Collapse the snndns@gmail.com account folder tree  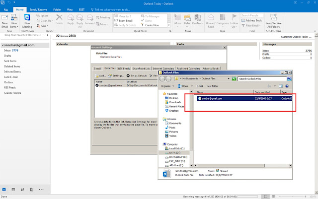2,45
